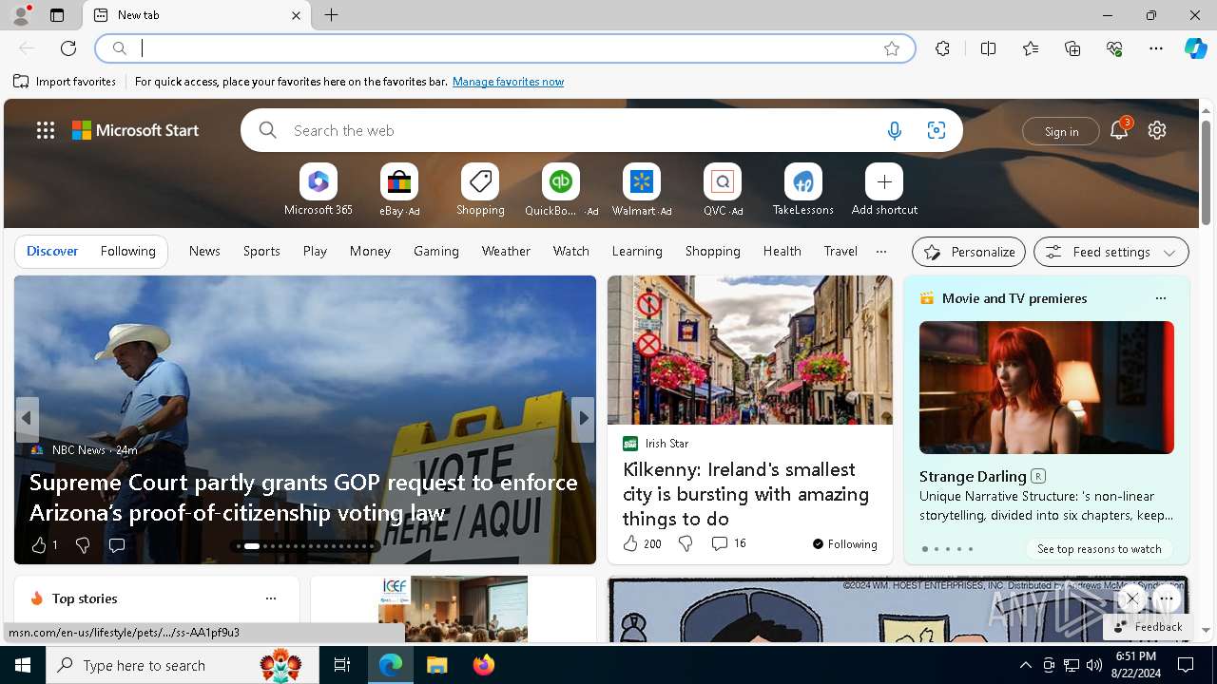Screen dimensions: 1217x684
Task: Show more feed categories ellipsis
Action: pos(881,251)
